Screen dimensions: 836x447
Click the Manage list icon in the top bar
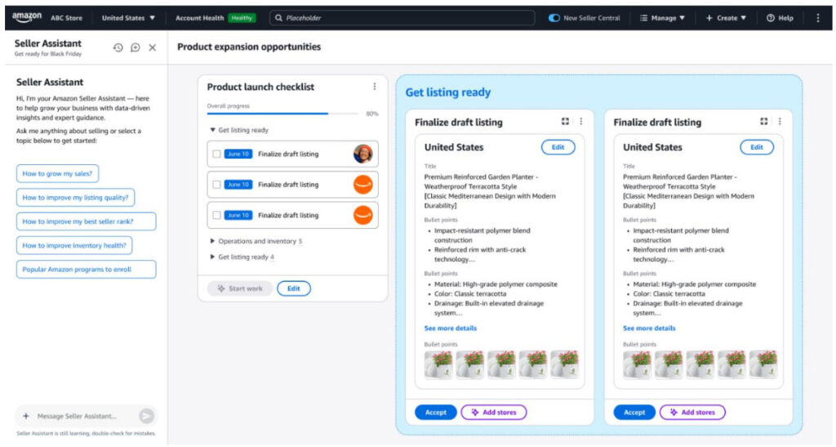click(x=643, y=18)
